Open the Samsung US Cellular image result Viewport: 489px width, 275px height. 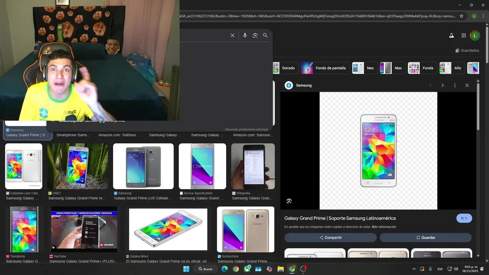click(143, 166)
